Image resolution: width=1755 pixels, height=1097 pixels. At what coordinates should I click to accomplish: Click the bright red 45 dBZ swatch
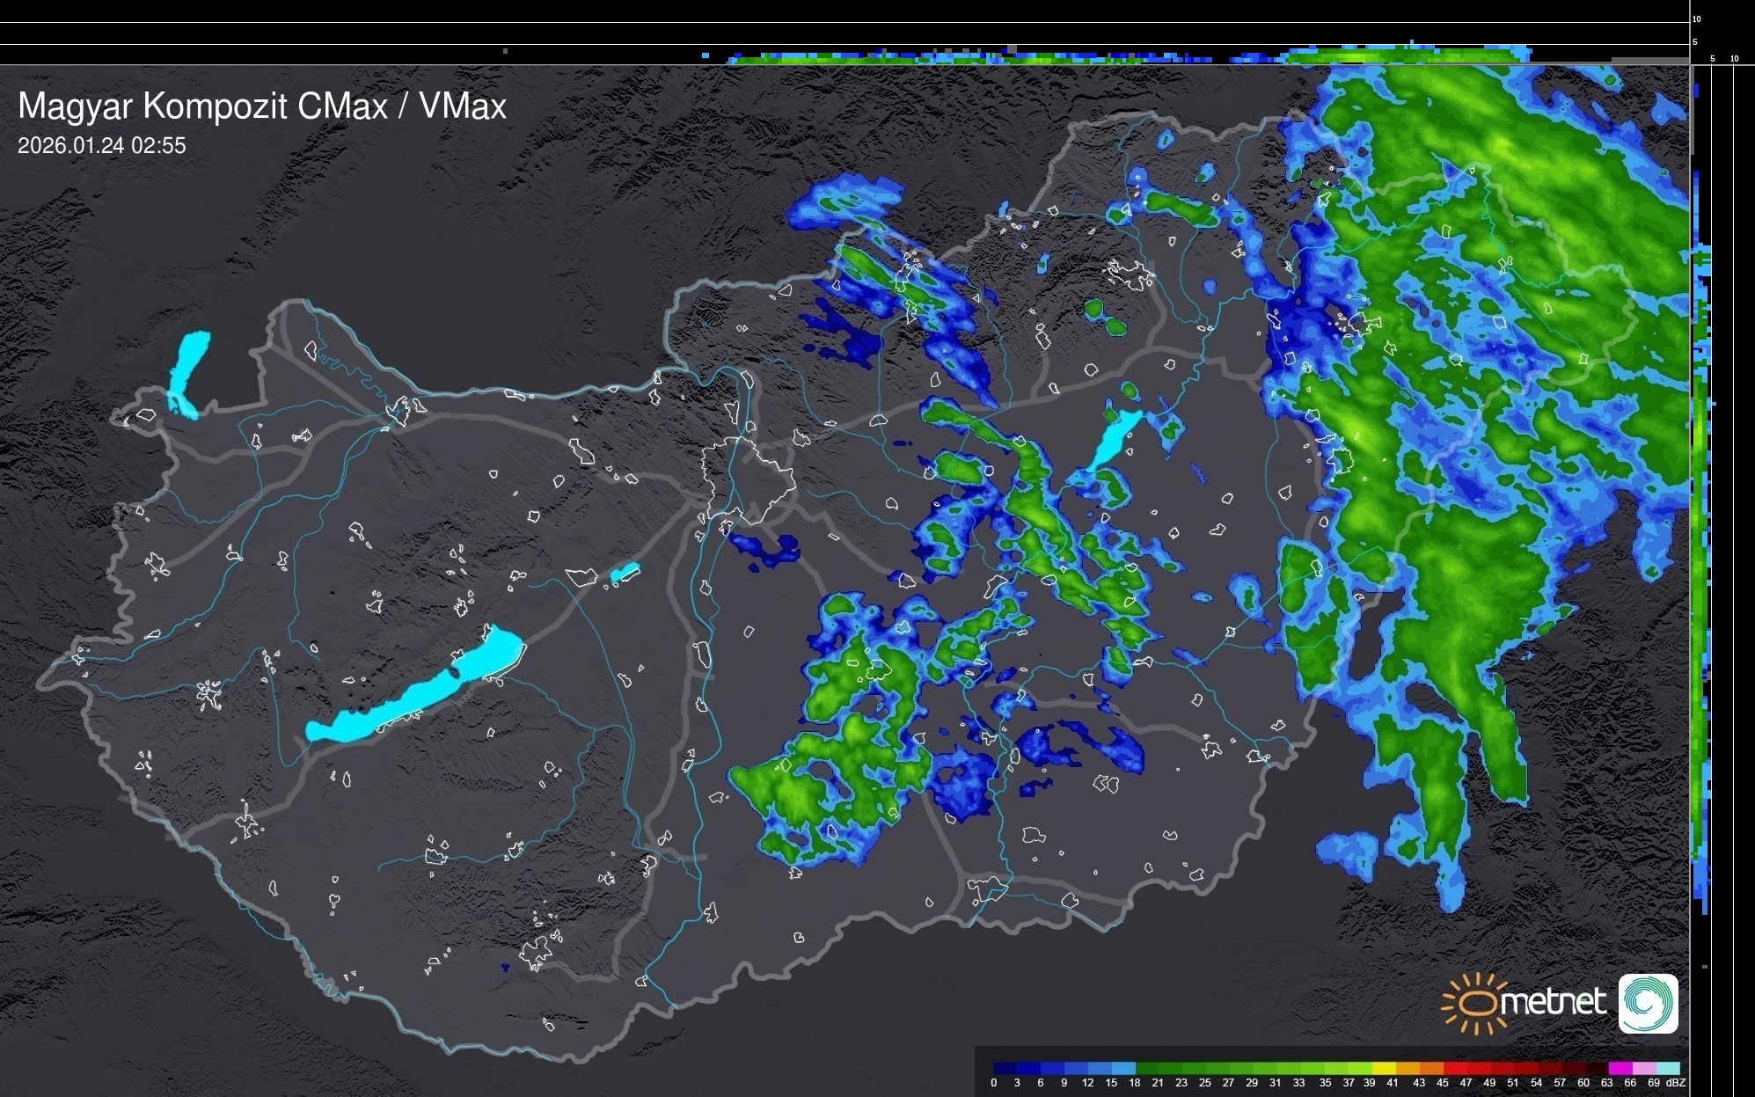[x=1455, y=1068]
